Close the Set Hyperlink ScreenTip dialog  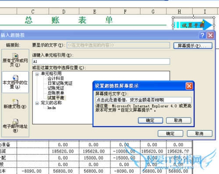[189, 86]
